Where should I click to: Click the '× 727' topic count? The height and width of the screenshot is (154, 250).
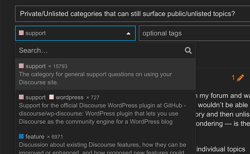(x=93, y=97)
